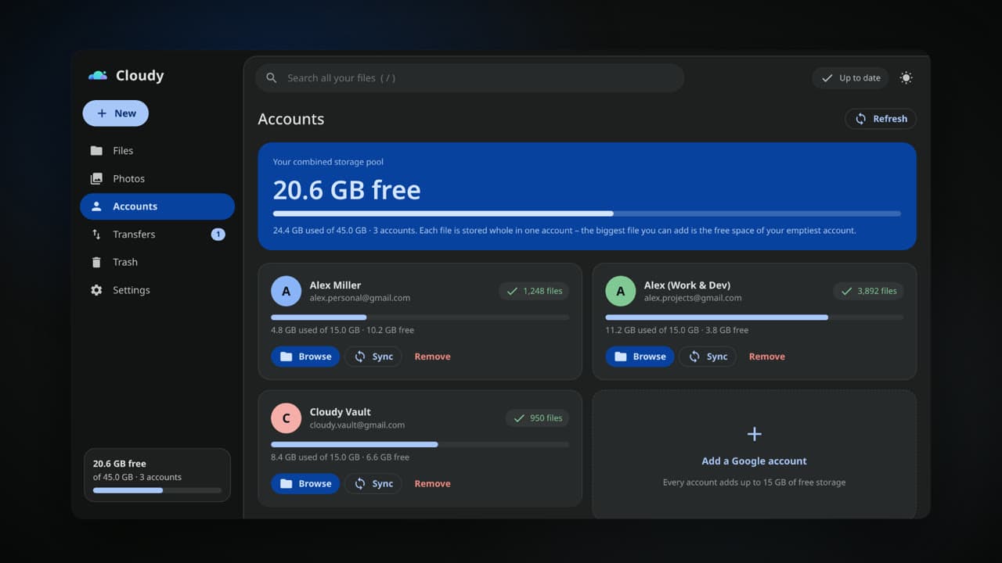
Task: Click the large 20.6 GB free heading
Action: 347,190
